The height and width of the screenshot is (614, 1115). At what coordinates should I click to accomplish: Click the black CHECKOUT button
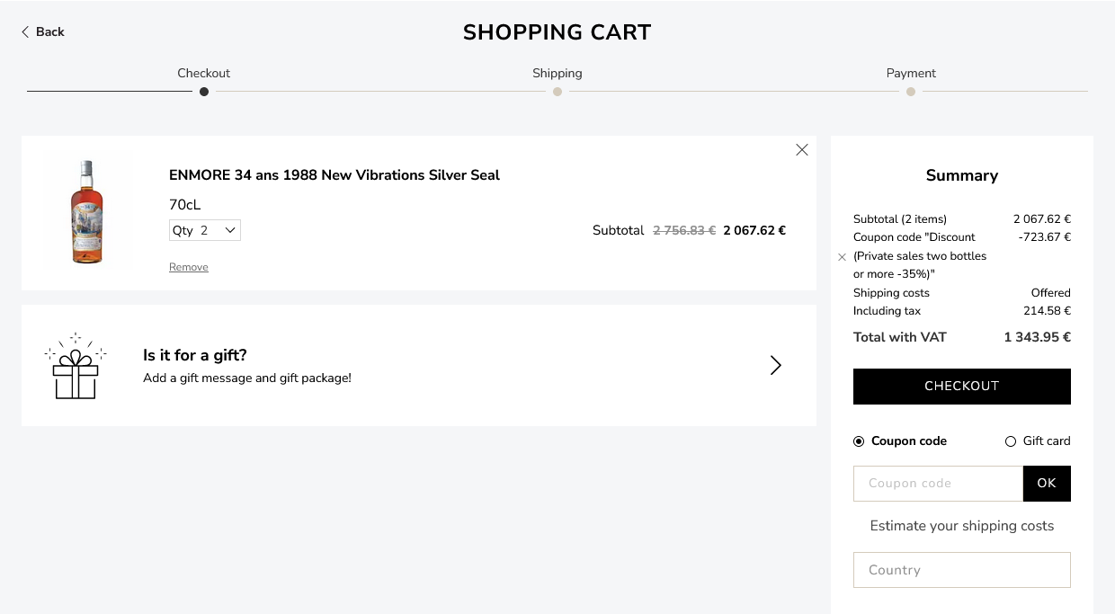[x=962, y=387]
